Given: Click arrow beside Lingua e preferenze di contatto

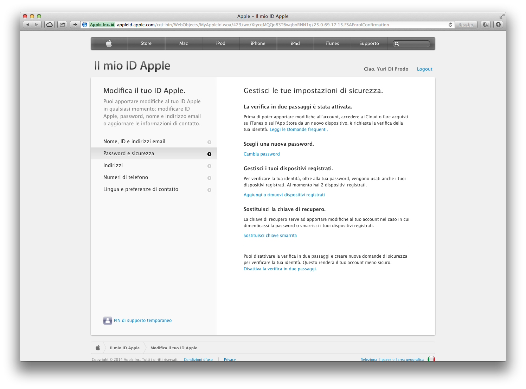Looking at the screenshot, I should [209, 190].
